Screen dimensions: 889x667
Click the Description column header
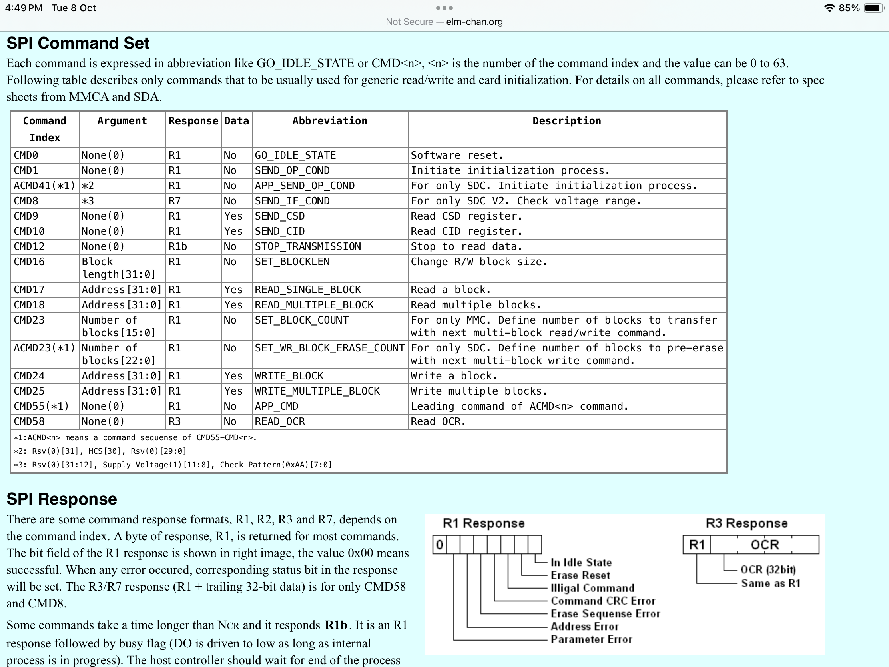[x=567, y=129]
